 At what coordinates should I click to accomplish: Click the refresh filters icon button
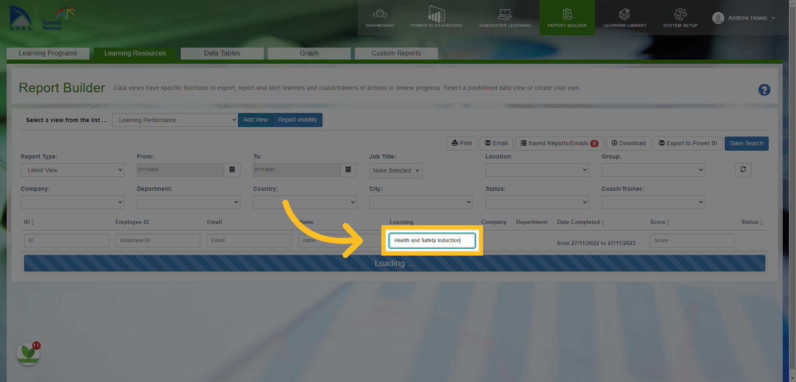click(743, 170)
